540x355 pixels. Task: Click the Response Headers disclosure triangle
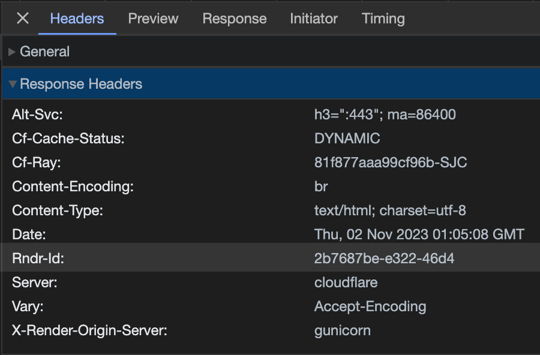(x=13, y=83)
